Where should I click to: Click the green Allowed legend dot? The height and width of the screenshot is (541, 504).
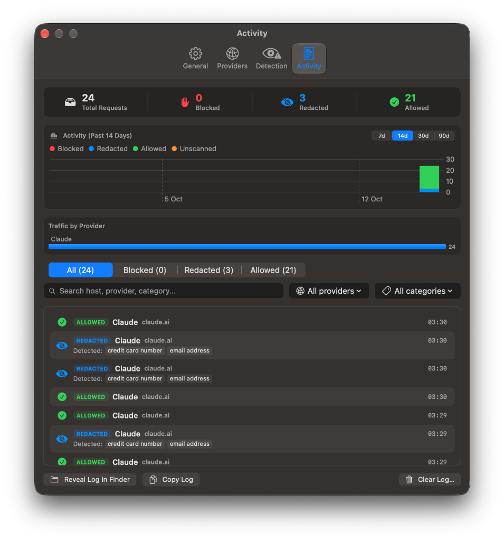(136, 148)
